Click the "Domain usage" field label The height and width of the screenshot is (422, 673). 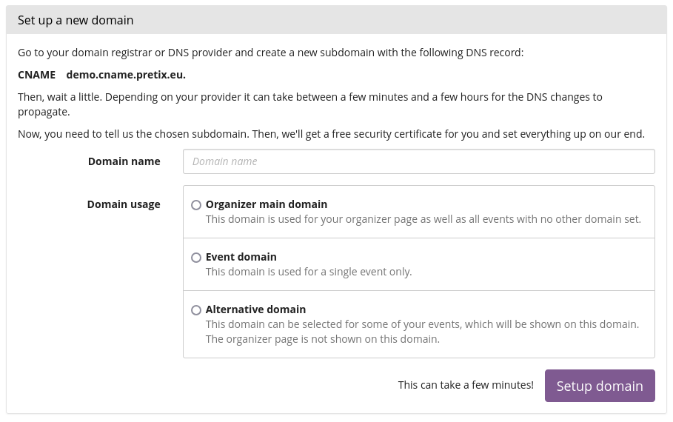(x=124, y=204)
